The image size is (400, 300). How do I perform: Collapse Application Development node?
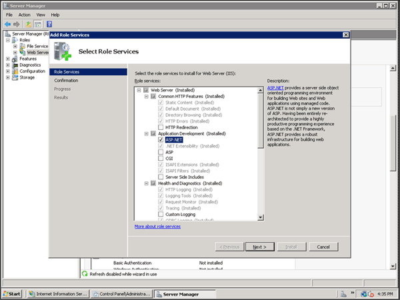[147, 134]
